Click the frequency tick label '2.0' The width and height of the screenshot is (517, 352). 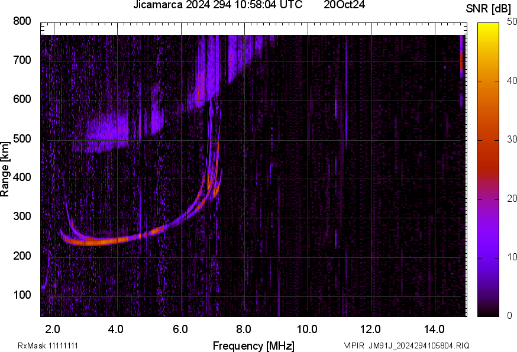[53, 330]
